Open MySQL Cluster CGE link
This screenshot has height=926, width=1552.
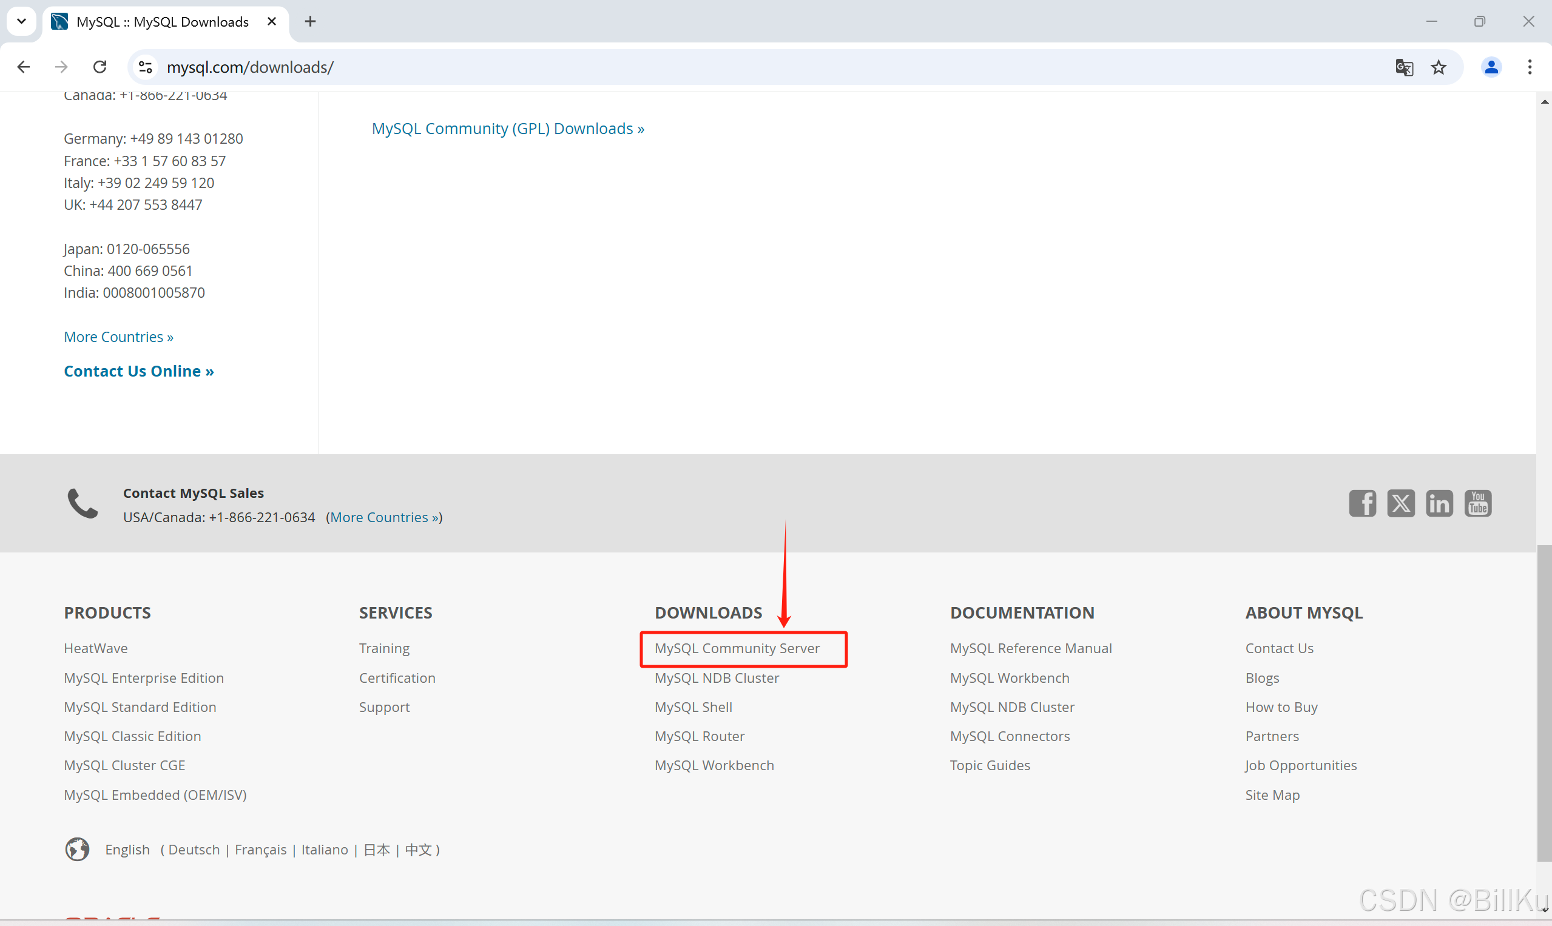click(124, 766)
